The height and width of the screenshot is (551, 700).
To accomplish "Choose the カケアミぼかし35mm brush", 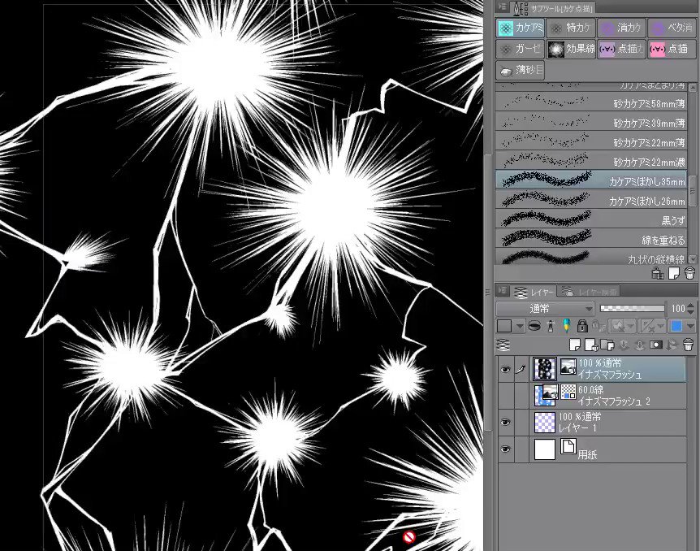I will 591,180.
